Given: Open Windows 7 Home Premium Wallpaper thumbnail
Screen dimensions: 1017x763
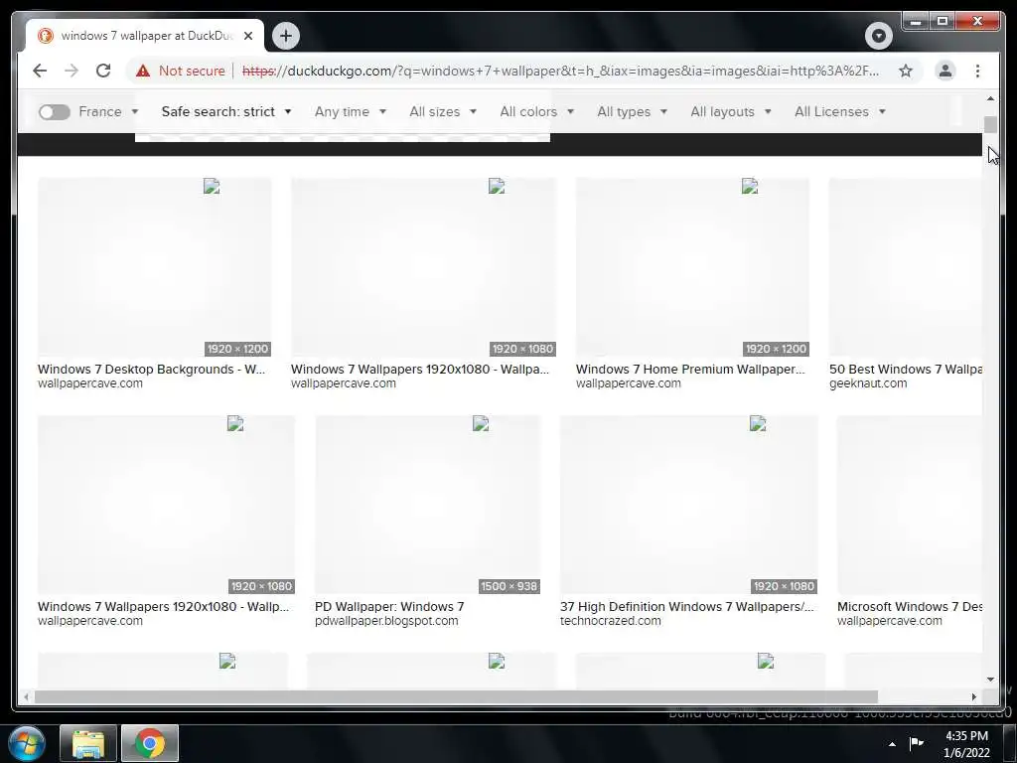Looking at the screenshot, I should 692,267.
